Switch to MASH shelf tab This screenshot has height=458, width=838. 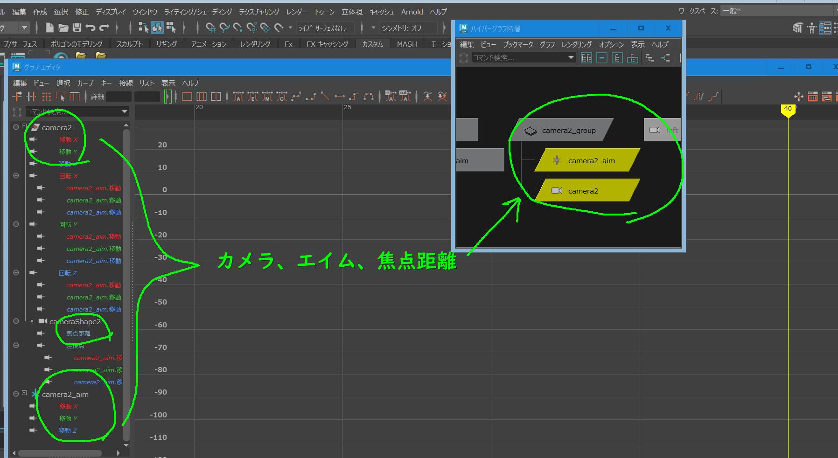[407, 44]
